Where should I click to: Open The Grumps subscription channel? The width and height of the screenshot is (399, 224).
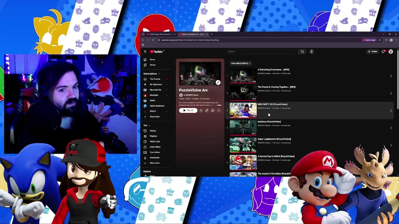click(156, 79)
